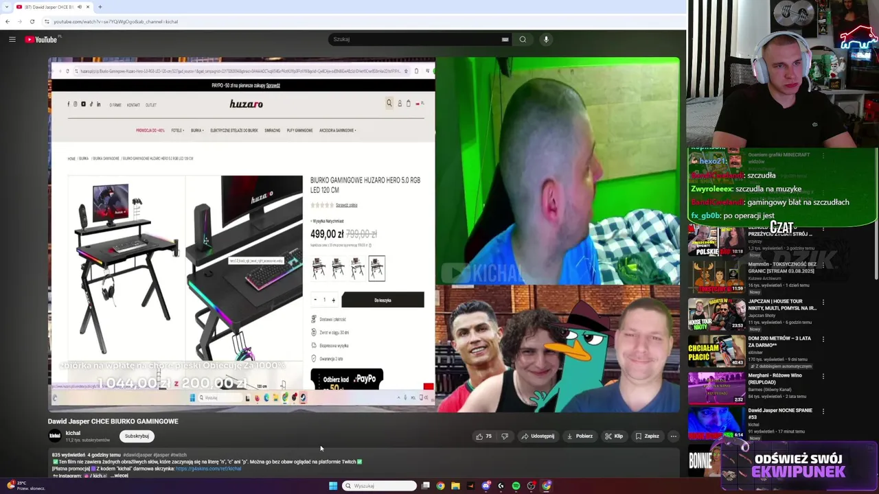Click #dawidjasper hashtag
879x494 pixels.
(137, 455)
